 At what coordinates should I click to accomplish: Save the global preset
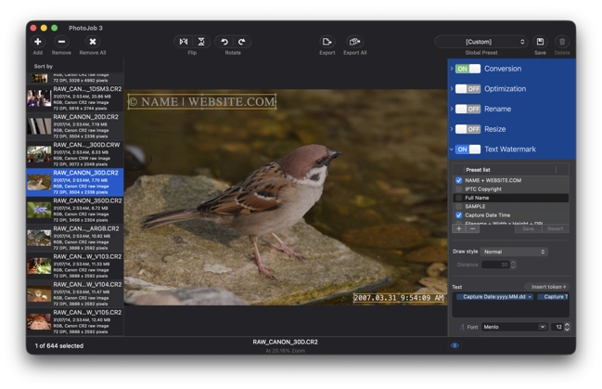click(x=540, y=42)
